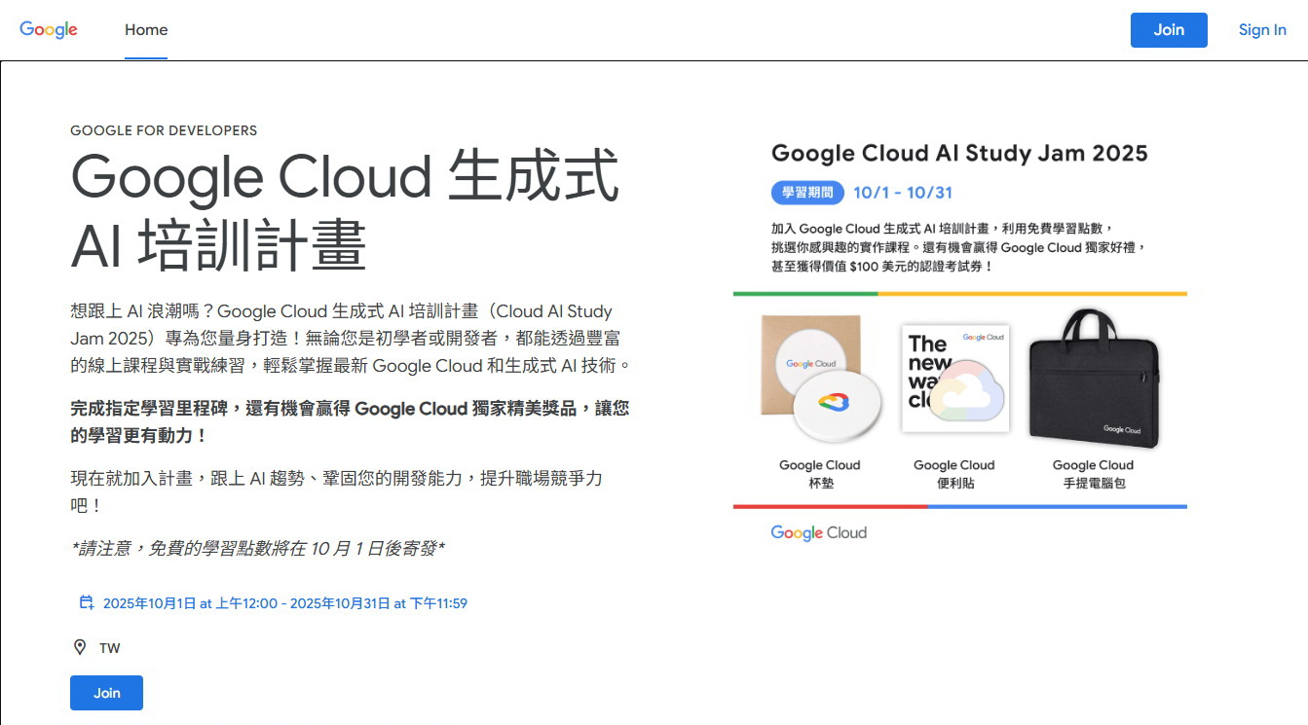Click the event date range 2025年10月1日 text
Viewport: 1308px width, 725px height.
click(x=284, y=603)
